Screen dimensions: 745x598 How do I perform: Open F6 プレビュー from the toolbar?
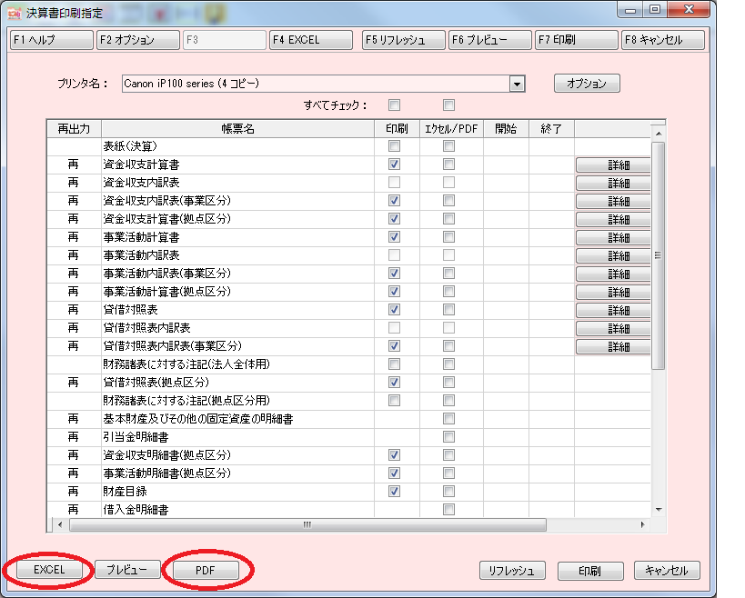[489, 40]
